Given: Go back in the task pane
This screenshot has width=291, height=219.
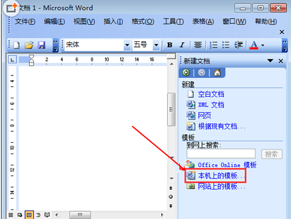Looking at the screenshot, I should pyautogui.click(x=186, y=73).
